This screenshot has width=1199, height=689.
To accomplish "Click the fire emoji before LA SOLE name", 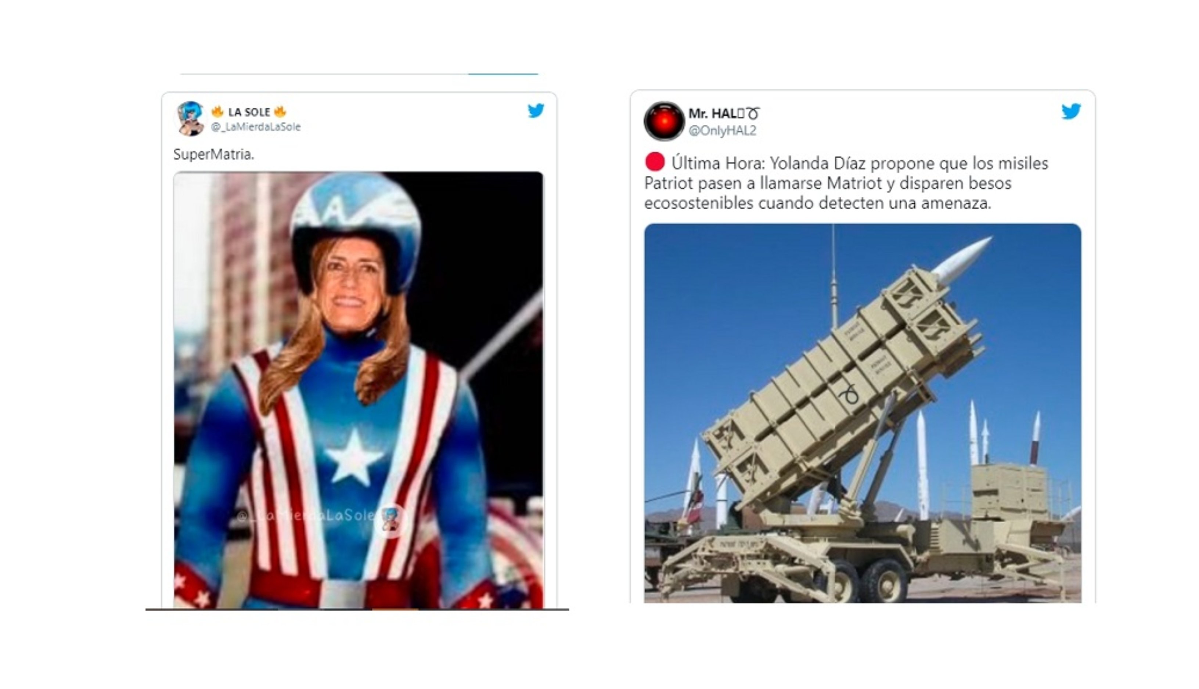I will [217, 112].
